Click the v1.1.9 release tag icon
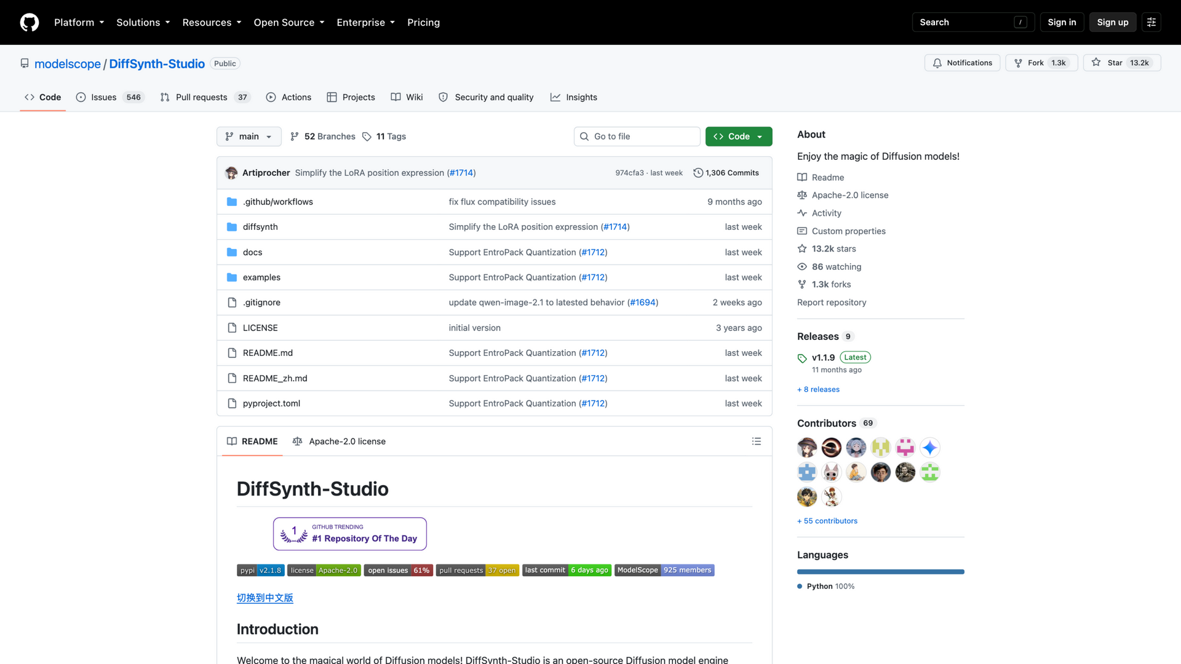 click(x=802, y=358)
